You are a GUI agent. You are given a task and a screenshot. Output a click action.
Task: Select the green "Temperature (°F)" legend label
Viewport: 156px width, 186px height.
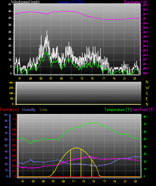point(118,110)
